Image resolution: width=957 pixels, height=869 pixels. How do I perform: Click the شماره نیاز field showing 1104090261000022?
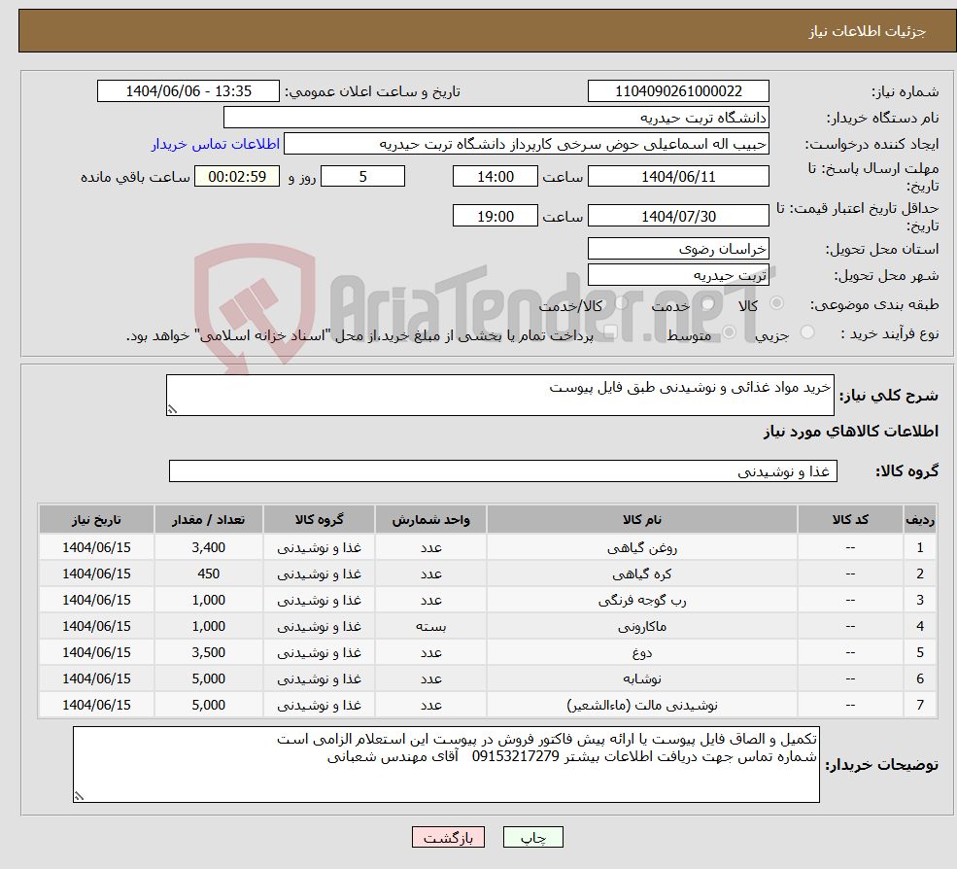[x=678, y=90]
